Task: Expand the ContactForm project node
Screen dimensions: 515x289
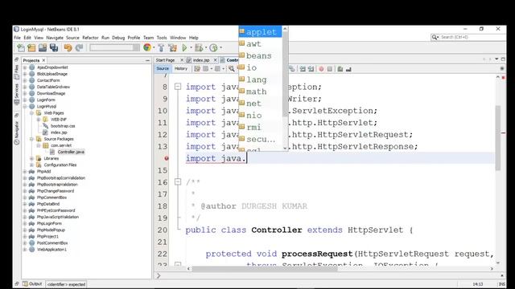Action: (25, 80)
